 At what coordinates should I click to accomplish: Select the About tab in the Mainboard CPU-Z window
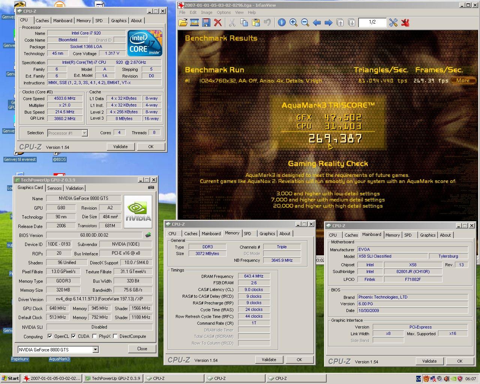[x=445, y=235]
